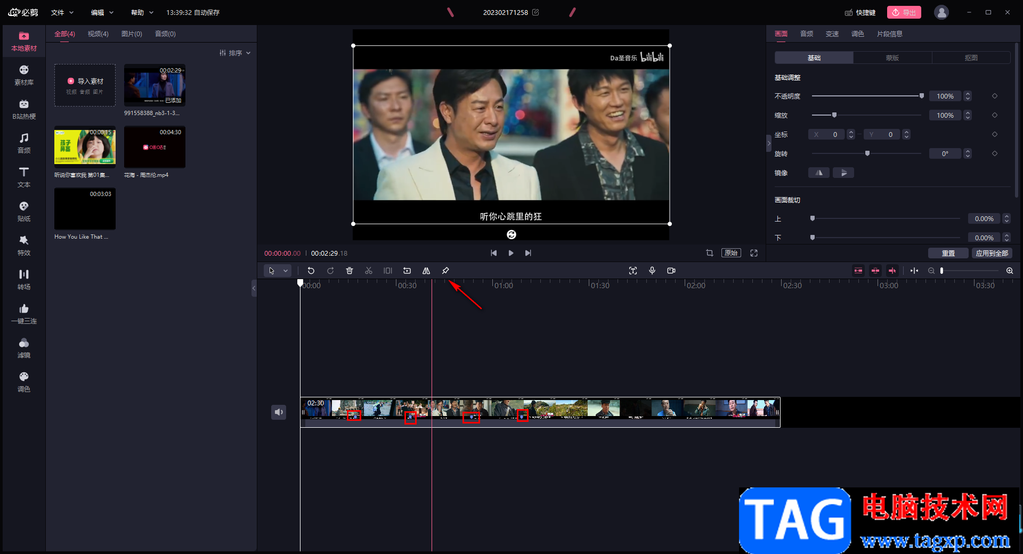The width and height of the screenshot is (1023, 554).
Task: Switch to 视频(4) media tab
Action: pyautogui.click(x=98, y=34)
